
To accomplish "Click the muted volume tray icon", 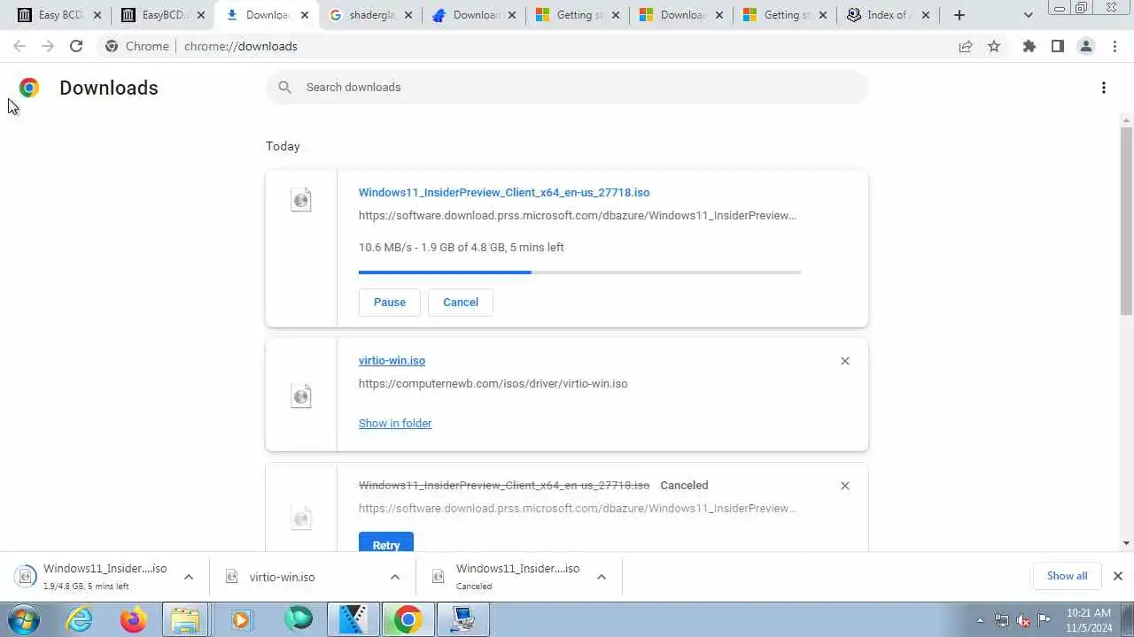I will tap(1023, 620).
